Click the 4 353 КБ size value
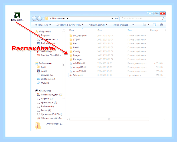Viewport: 177px width, 142px height. 158,63
